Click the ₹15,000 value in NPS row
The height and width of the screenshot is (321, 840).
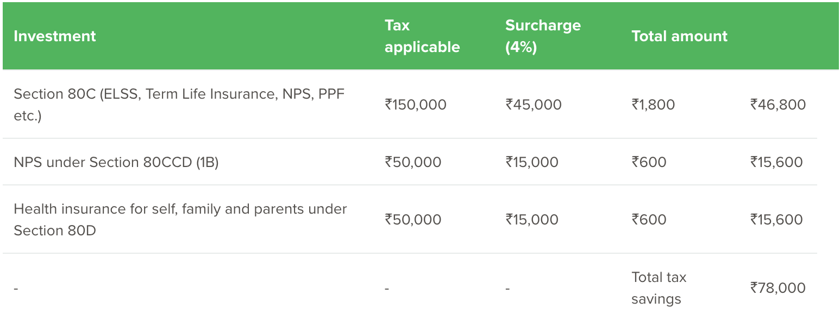point(532,162)
